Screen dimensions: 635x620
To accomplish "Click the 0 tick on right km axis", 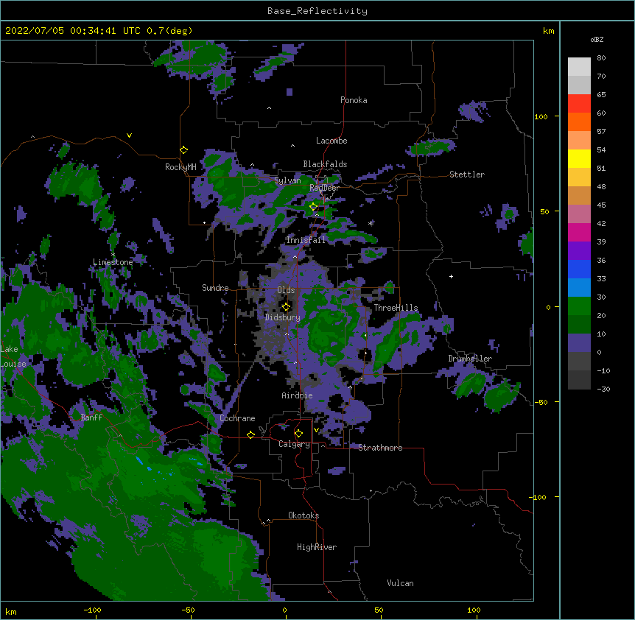I will [x=548, y=307].
